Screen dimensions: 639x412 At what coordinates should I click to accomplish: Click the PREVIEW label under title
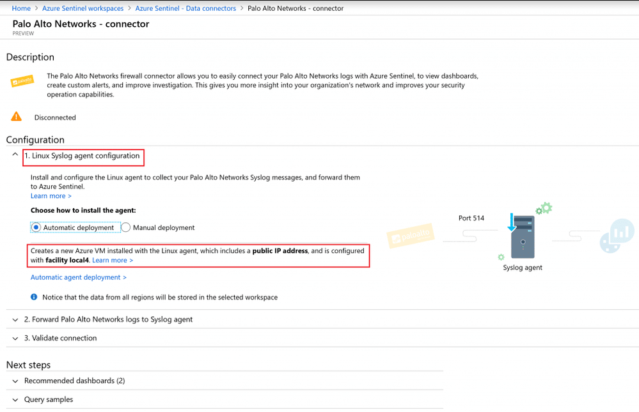tap(23, 34)
